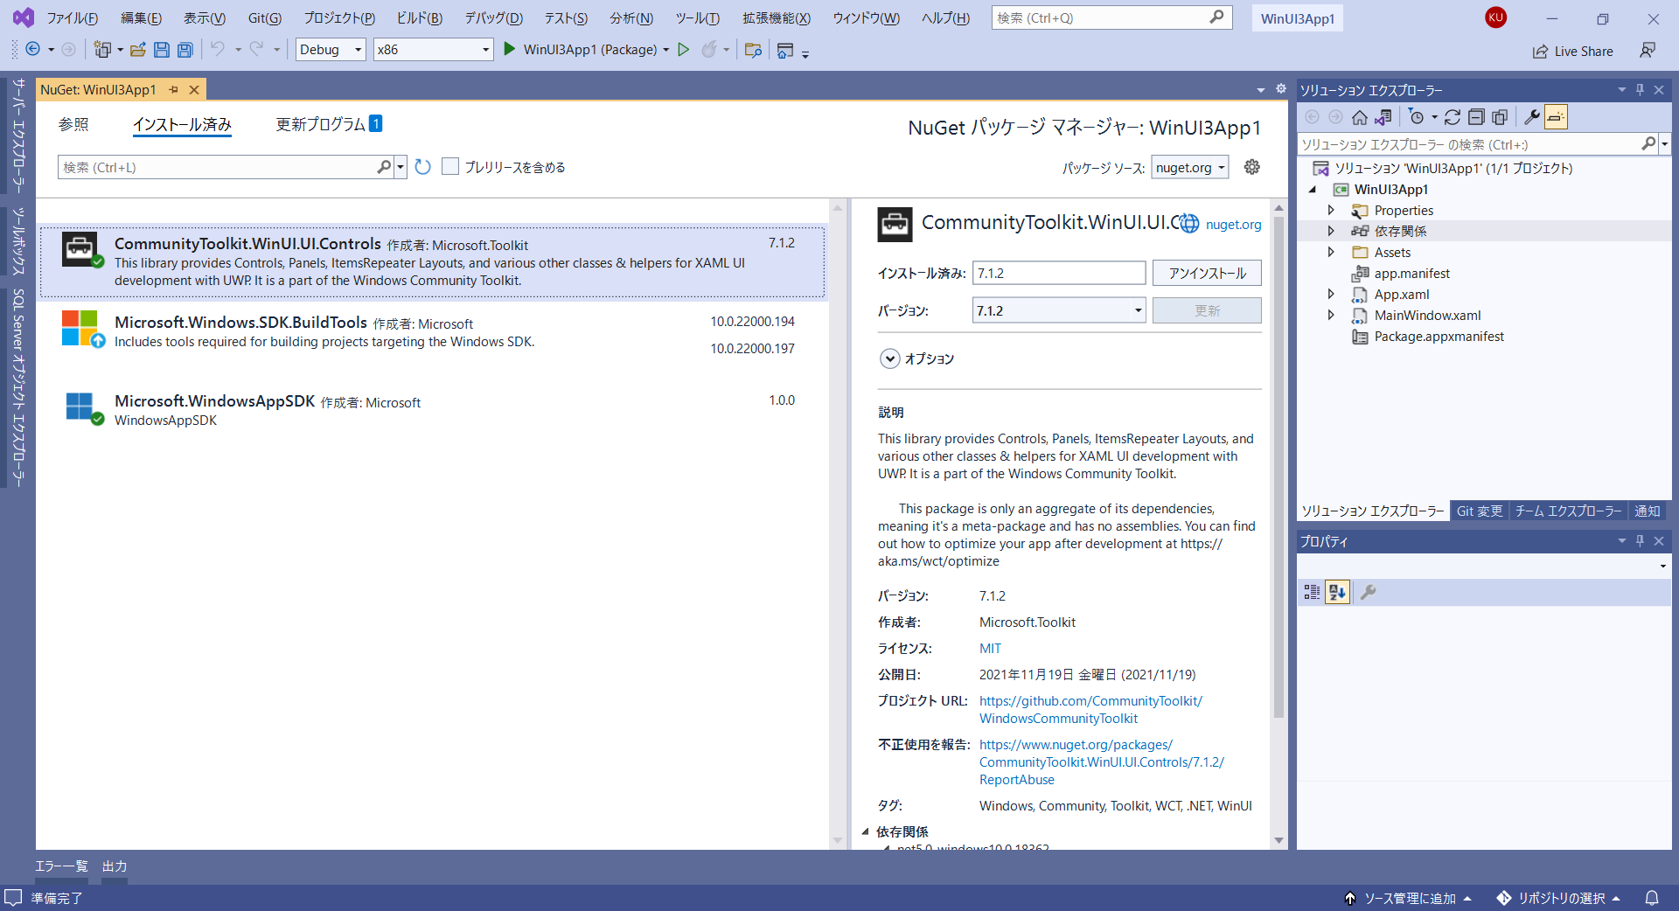Image resolution: width=1679 pixels, height=911 pixels.
Task: Open the nuget.org link beside package title
Action: point(1233,224)
